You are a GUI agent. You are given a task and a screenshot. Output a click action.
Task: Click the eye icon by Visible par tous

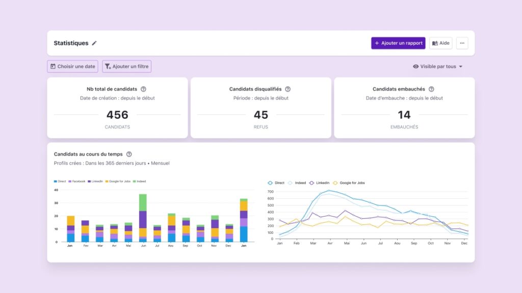click(415, 67)
